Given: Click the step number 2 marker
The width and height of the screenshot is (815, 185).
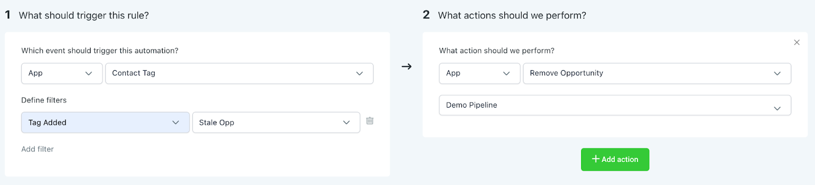Looking at the screenshot, I should (x=426, y=15).
